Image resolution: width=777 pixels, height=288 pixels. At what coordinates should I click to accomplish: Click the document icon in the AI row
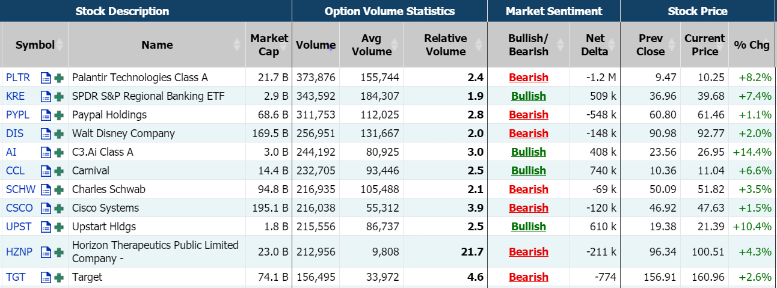(x=46, y=152)
